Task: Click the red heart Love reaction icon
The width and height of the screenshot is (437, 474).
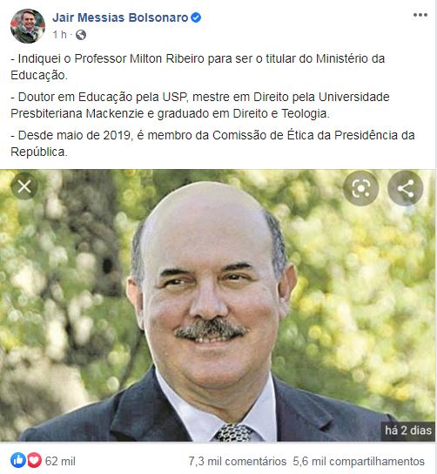Action: click(x=35, y=460)
